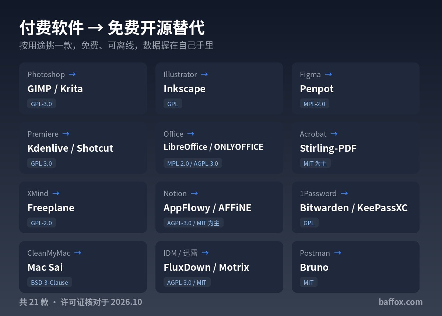442x316 pixels.
Task: Click the arrow next to Illustrator
Action: coord(204,74)
